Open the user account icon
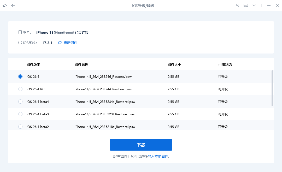The height and width of the screenshot is (172, 282). pos(237,5)
